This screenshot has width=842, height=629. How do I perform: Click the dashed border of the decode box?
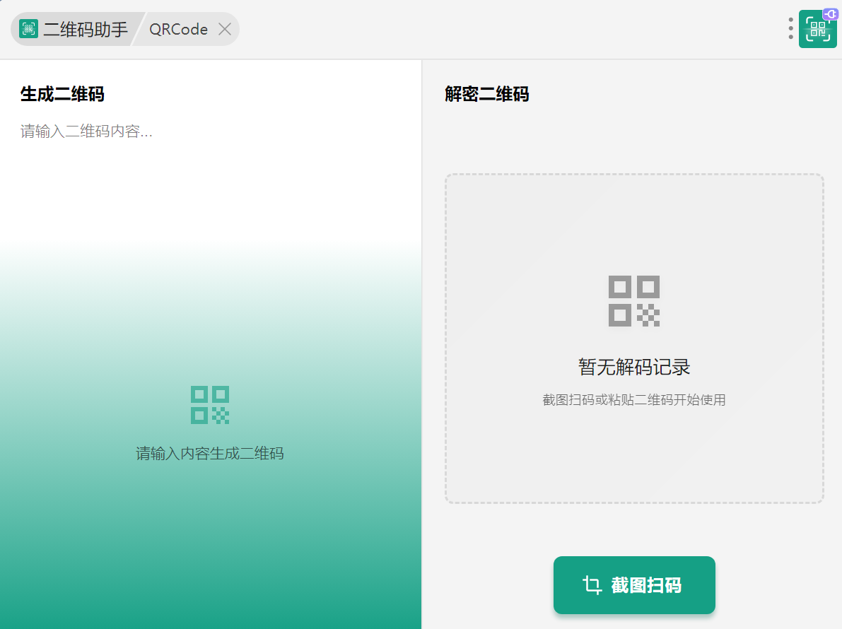click(634, 175)
